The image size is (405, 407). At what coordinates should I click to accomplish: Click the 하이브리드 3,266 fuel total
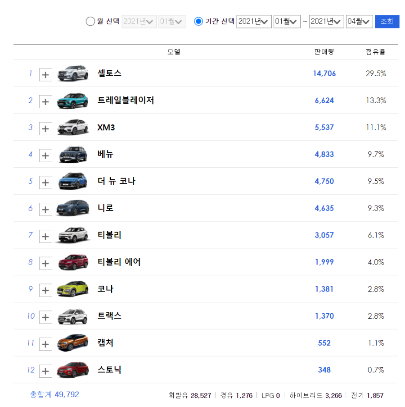coord(315,396)
